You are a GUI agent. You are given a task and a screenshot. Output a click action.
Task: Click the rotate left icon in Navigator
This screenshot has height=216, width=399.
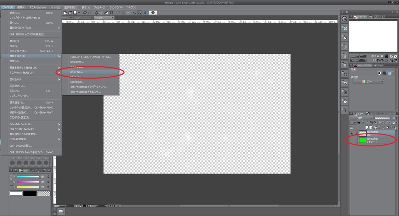[378, 60]
